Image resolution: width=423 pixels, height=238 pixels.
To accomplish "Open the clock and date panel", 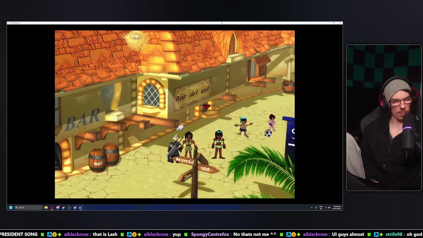I will [336, 208].
